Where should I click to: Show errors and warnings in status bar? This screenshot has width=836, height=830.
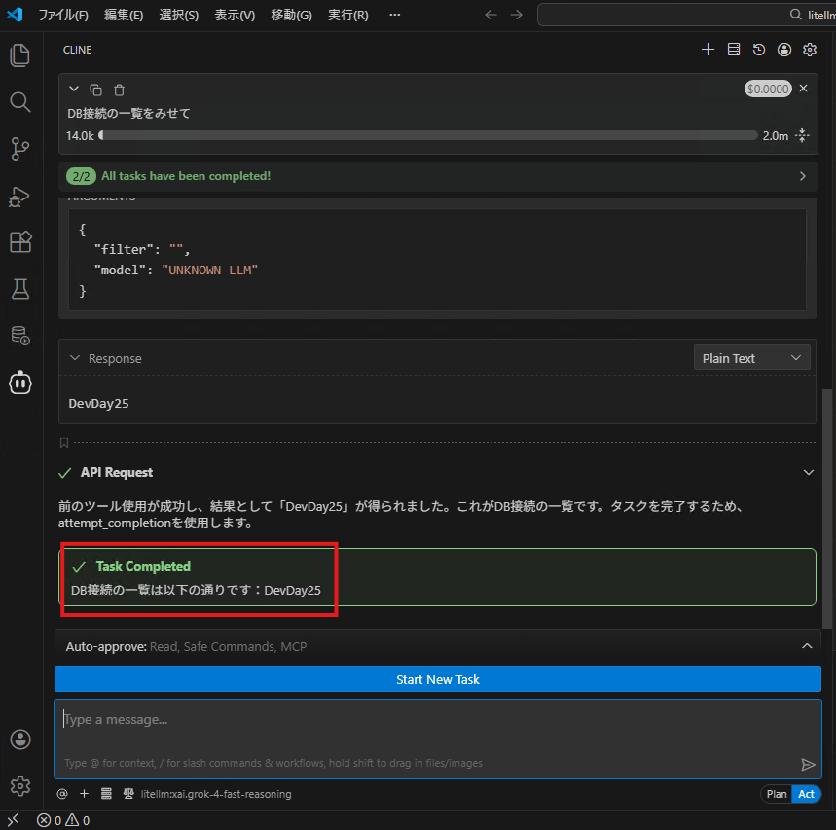coord(63,820)
